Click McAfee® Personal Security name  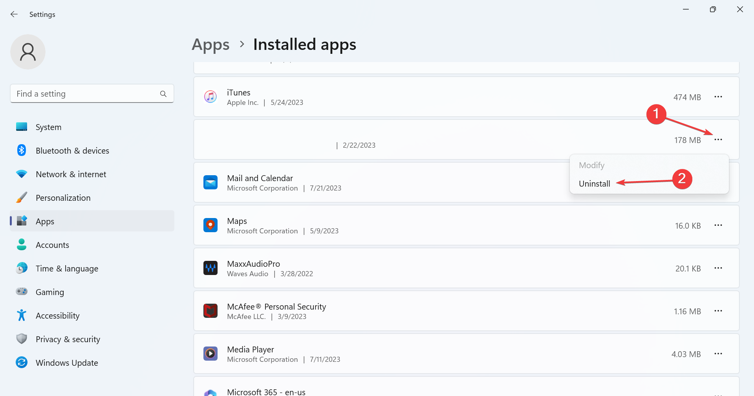click(x=276, y=307)
